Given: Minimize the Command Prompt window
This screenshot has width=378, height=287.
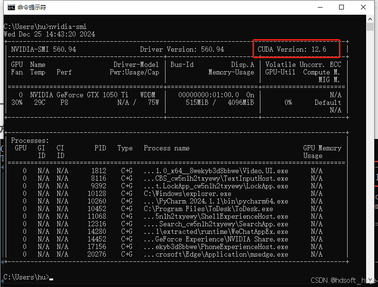Looking at the screenshot, I should [320, 7].
